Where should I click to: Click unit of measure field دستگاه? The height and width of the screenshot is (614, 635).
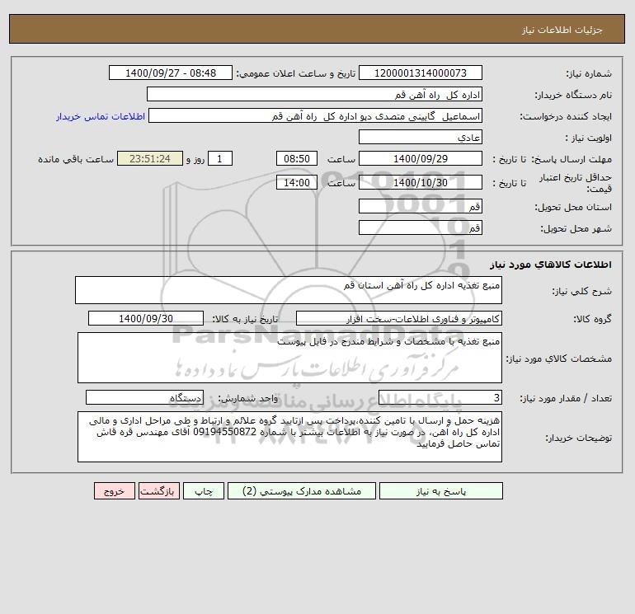(x=144, y=397)
